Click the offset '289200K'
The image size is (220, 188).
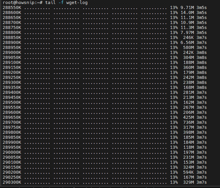coord(12,73)
